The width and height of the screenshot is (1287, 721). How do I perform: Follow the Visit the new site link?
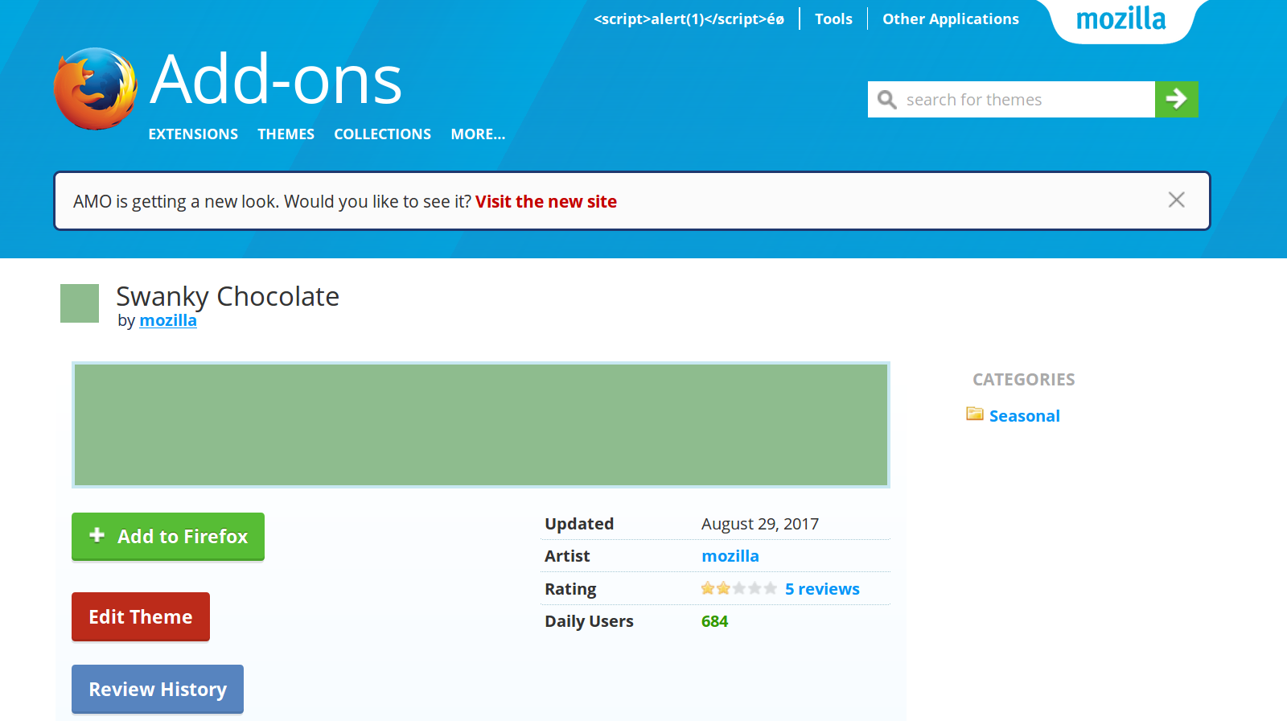[x=546, y=201]
